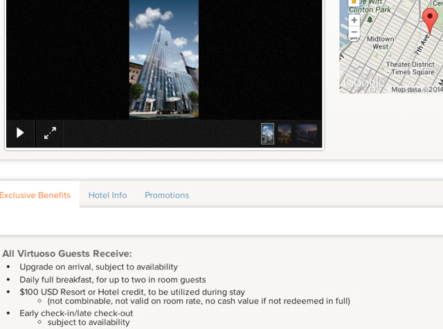Zoom in on the map
Image resolution: width=443 pixels, height=329 pixels.
tap(354, 20)
